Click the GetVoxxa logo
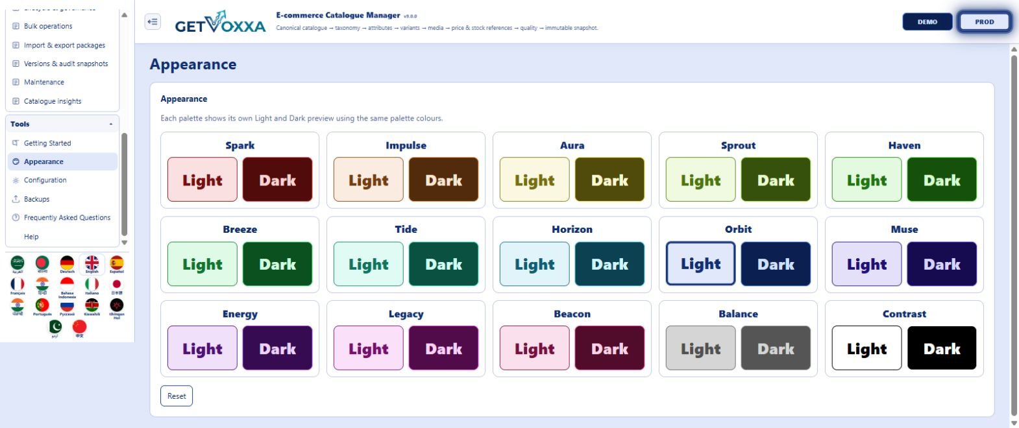 pyautogui.click(x=220, y=22)
